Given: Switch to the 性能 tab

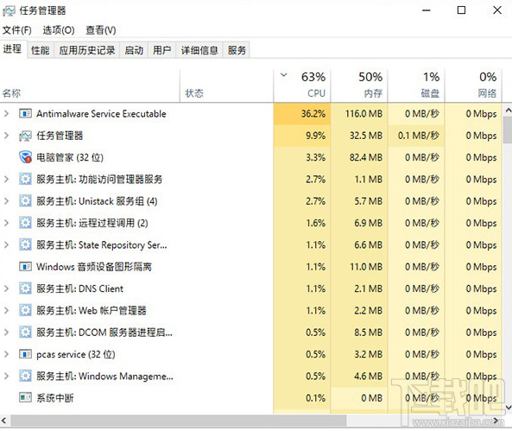Looking at the screenshot, I should 41,50.
